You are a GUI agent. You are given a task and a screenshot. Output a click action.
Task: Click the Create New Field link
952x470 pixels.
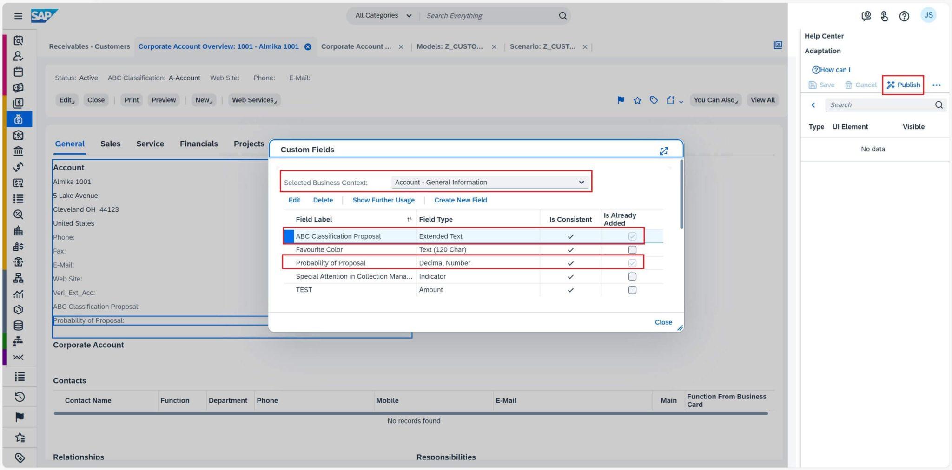[460, 200]
